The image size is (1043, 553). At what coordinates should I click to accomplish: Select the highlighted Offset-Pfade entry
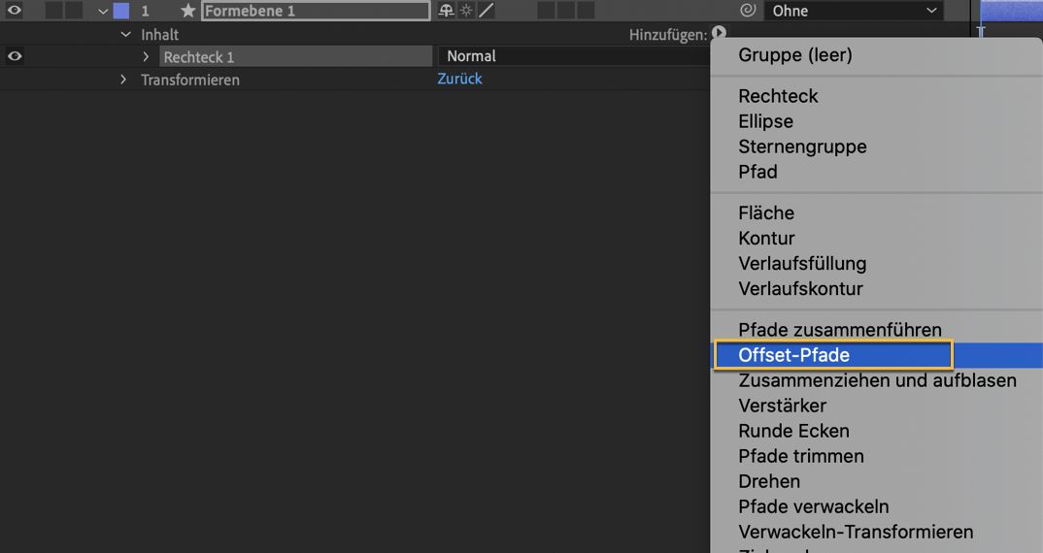[x=877, y=355]
